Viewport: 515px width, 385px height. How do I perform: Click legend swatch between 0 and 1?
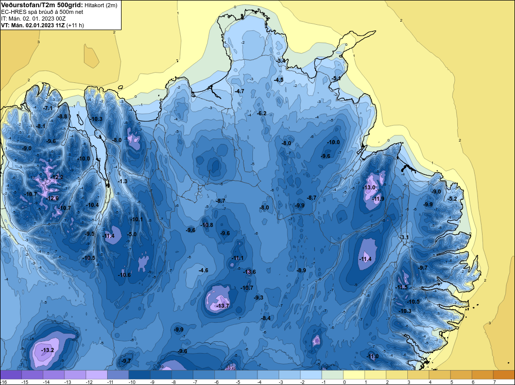(x=354, y=375)
